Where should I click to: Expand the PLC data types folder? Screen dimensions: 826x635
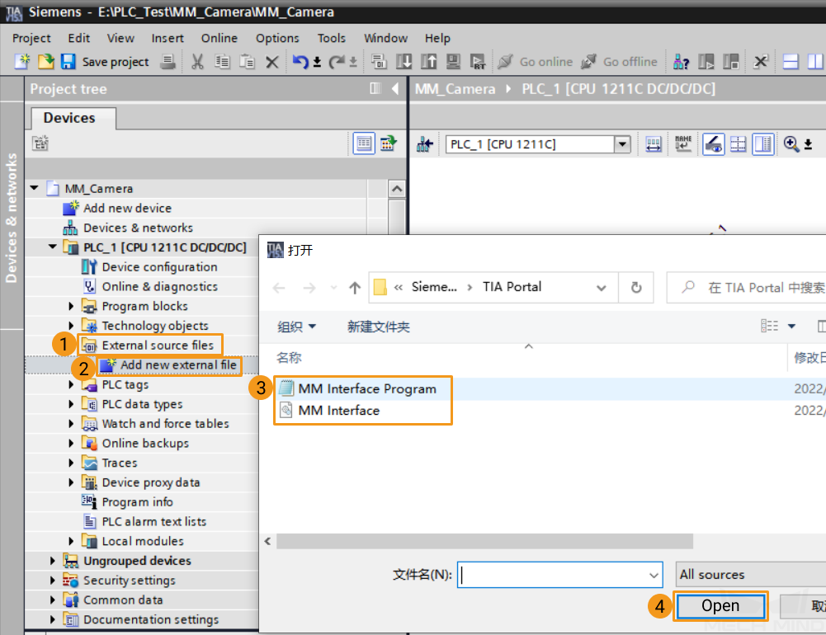pyautogui.click(x=71, y=404)
